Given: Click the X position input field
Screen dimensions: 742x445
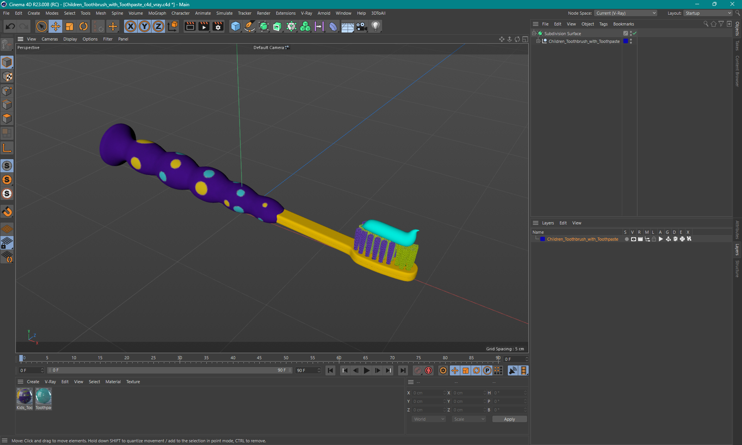Looking at the screenshot, I should tap(428, 392).
